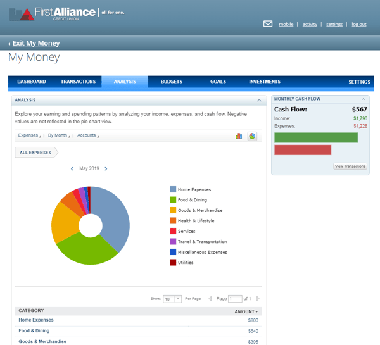Open the By Month dropdown filter
Viewport: 380px width, 345px height.
[59, 135]
